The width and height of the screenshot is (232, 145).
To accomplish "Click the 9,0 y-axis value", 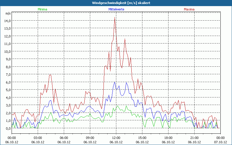I will [x=8, y=59].
